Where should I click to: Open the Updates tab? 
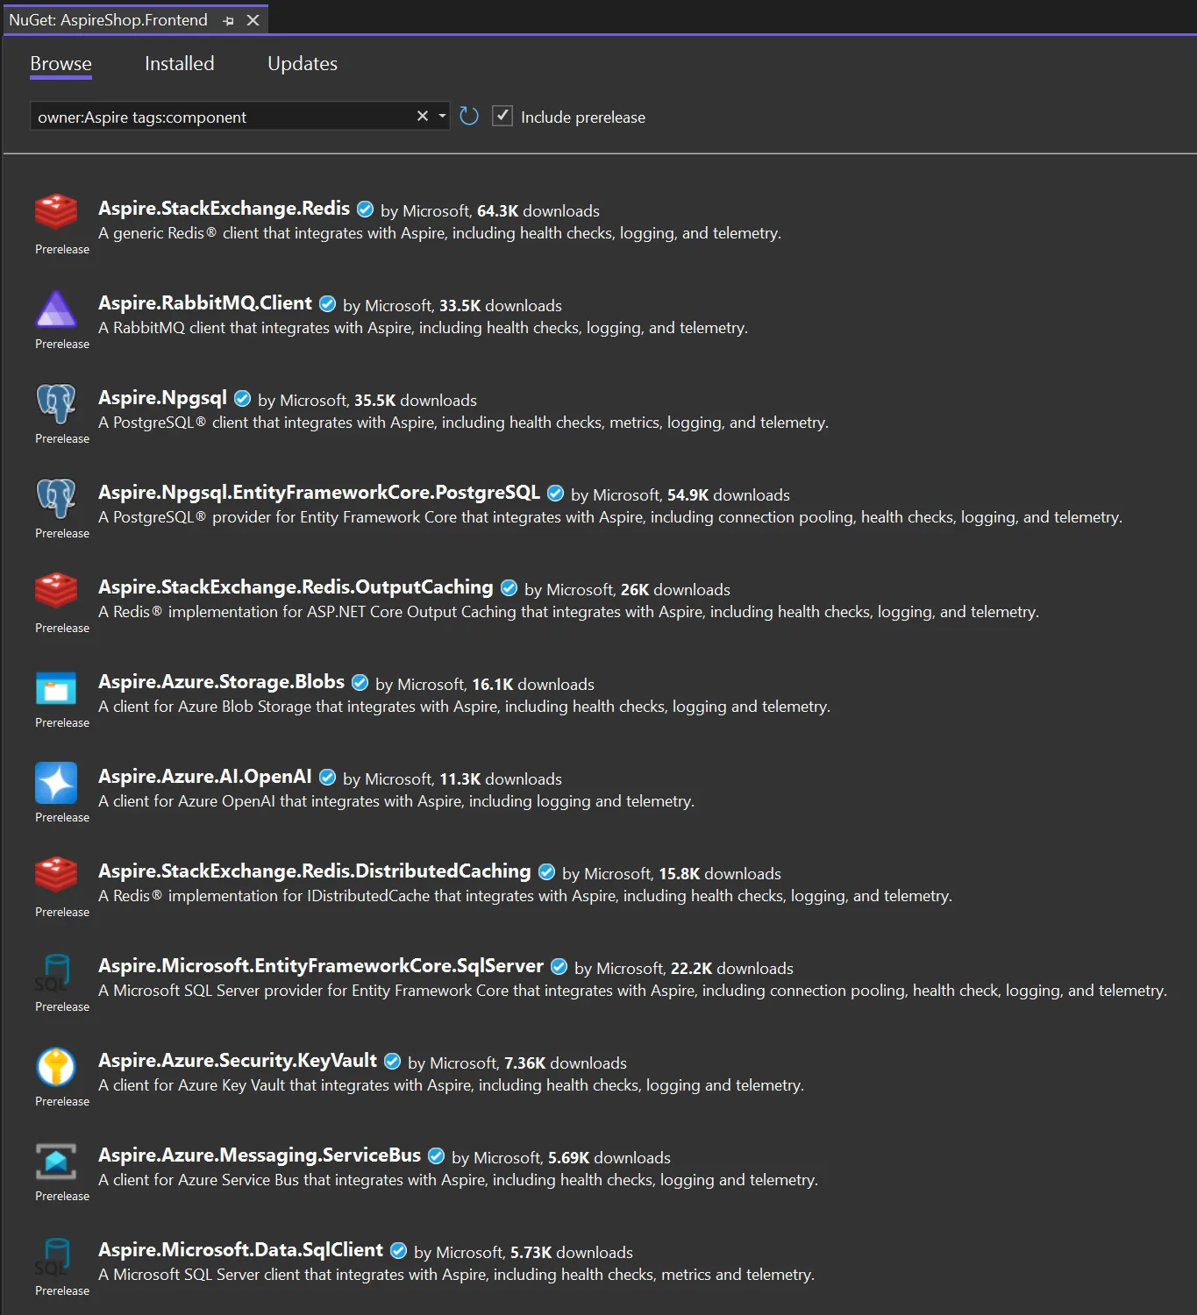pos(302,63)
